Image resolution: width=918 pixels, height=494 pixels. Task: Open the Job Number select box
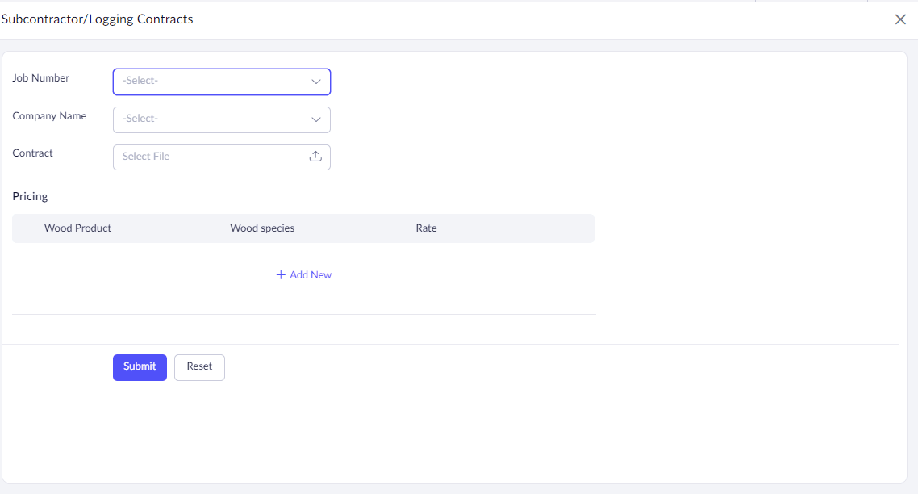click(x=210, y=82)
